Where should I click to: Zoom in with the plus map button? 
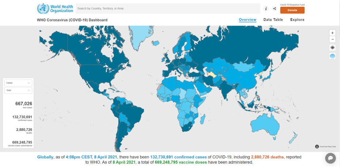point(332,33)
